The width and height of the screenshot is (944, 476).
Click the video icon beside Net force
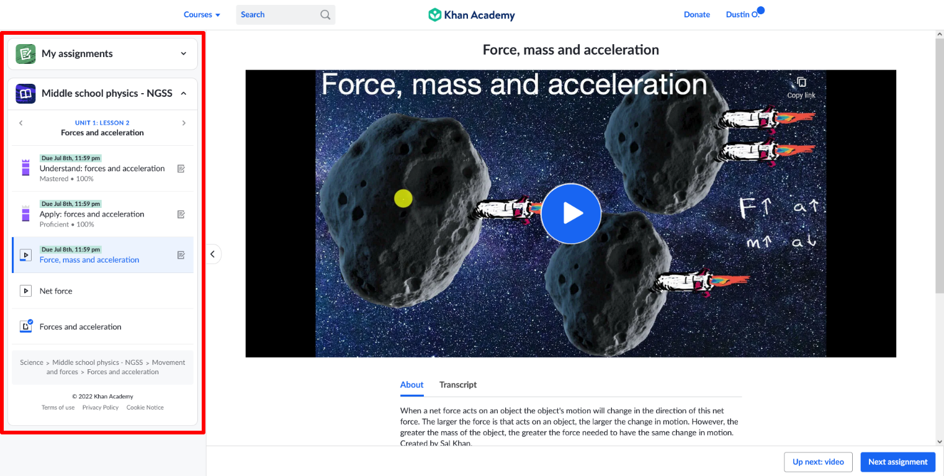point(25,290)
